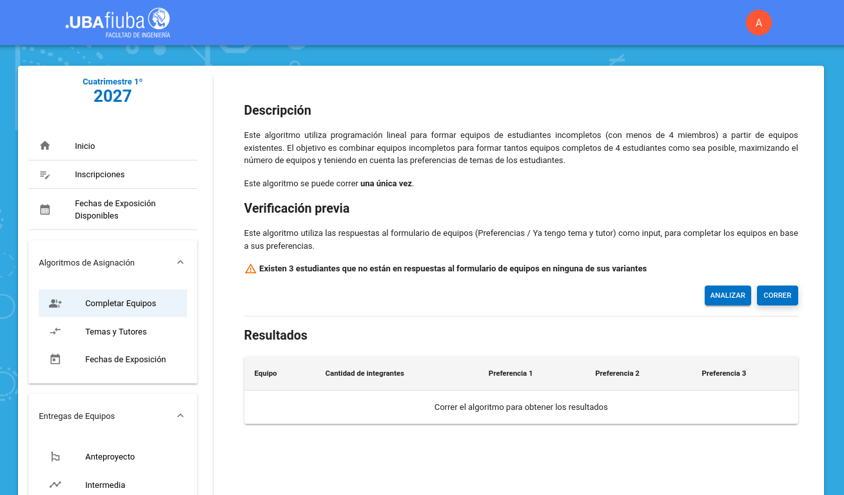
Task: Click the flag icon beside Anteproyecto
Action: tap(55, 457)
